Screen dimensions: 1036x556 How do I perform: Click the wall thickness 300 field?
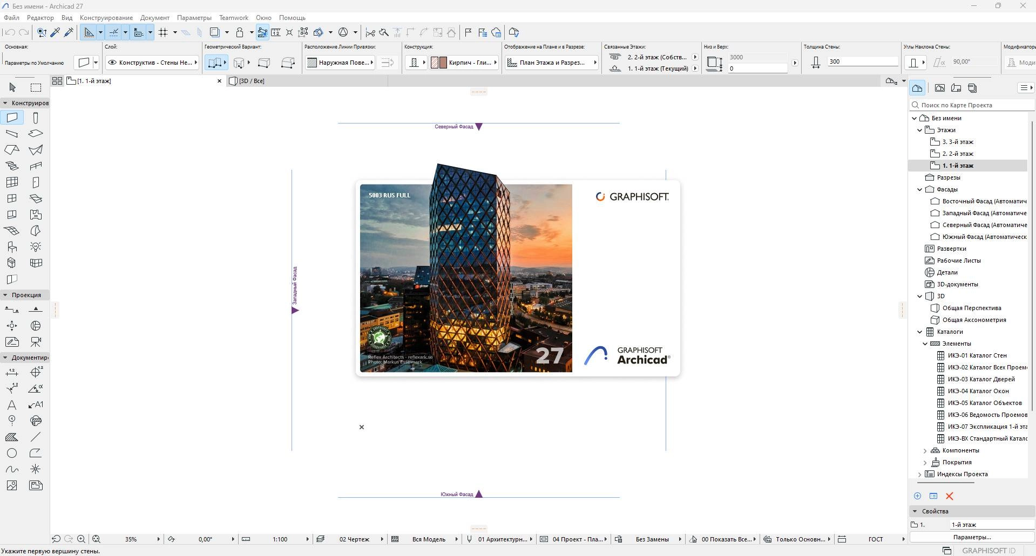click(x=863, y=61)
